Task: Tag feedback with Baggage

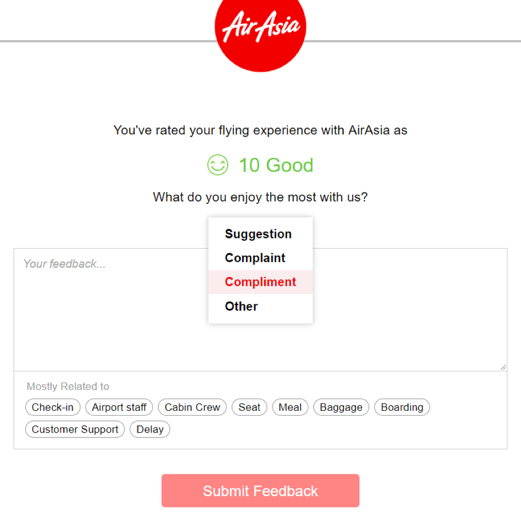Action: pos(341,407)
